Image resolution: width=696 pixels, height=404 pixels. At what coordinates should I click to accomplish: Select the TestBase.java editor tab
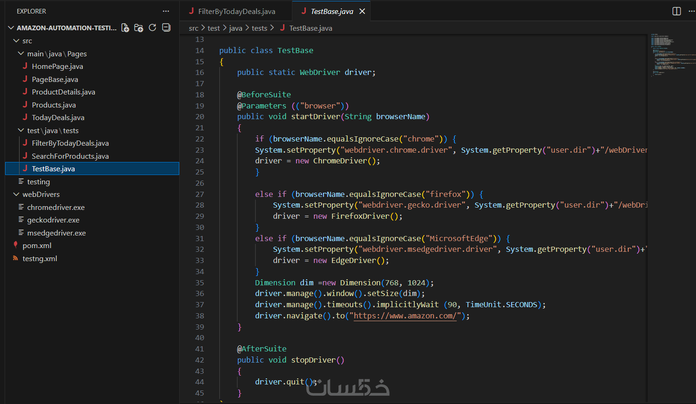(x=331, y=11)
